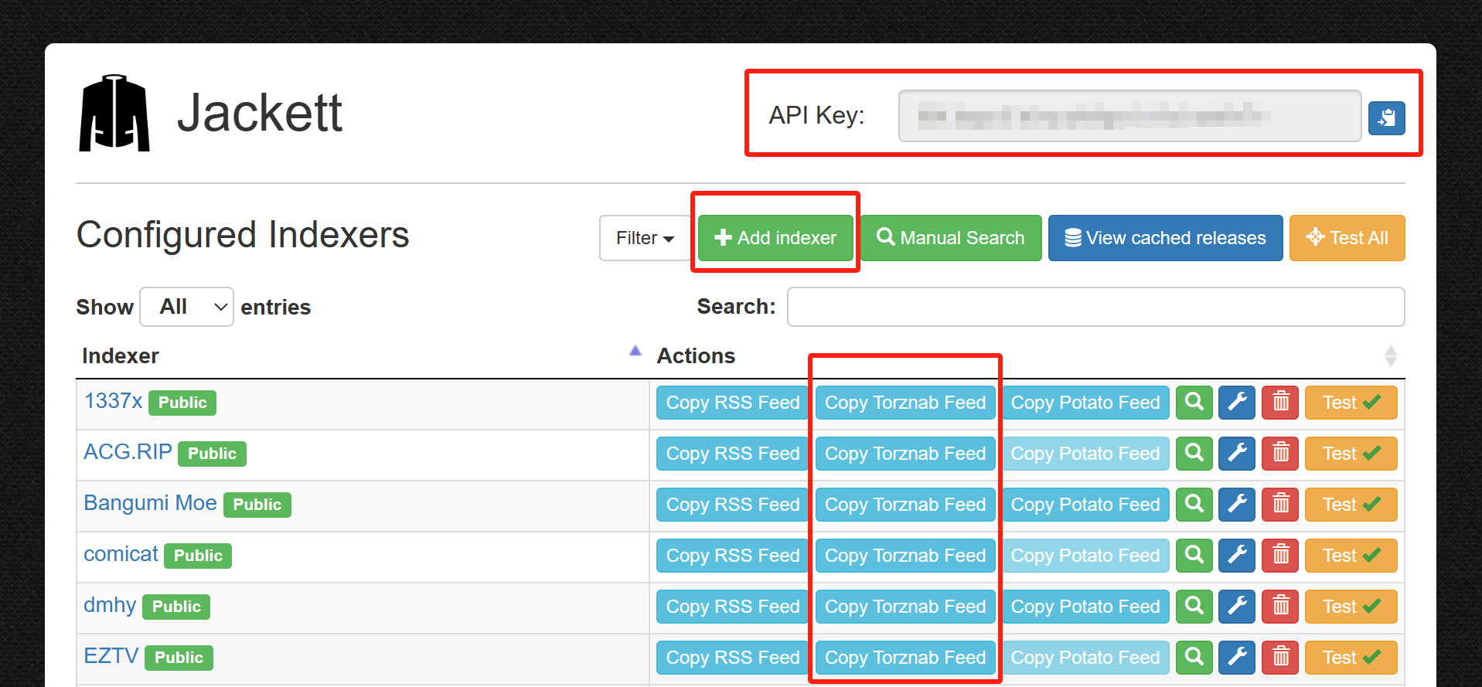This screenshot has width=1482, height=687.
Task: Click the Jackett jacket logo
Action: 114,113
